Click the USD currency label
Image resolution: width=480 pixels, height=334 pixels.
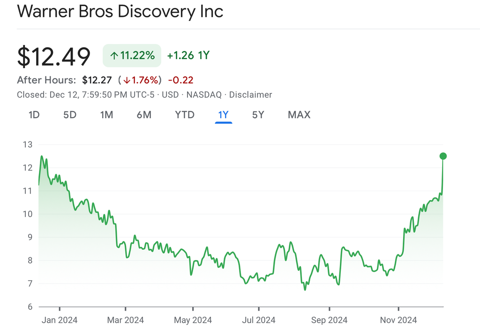click(x=170, y=95)
